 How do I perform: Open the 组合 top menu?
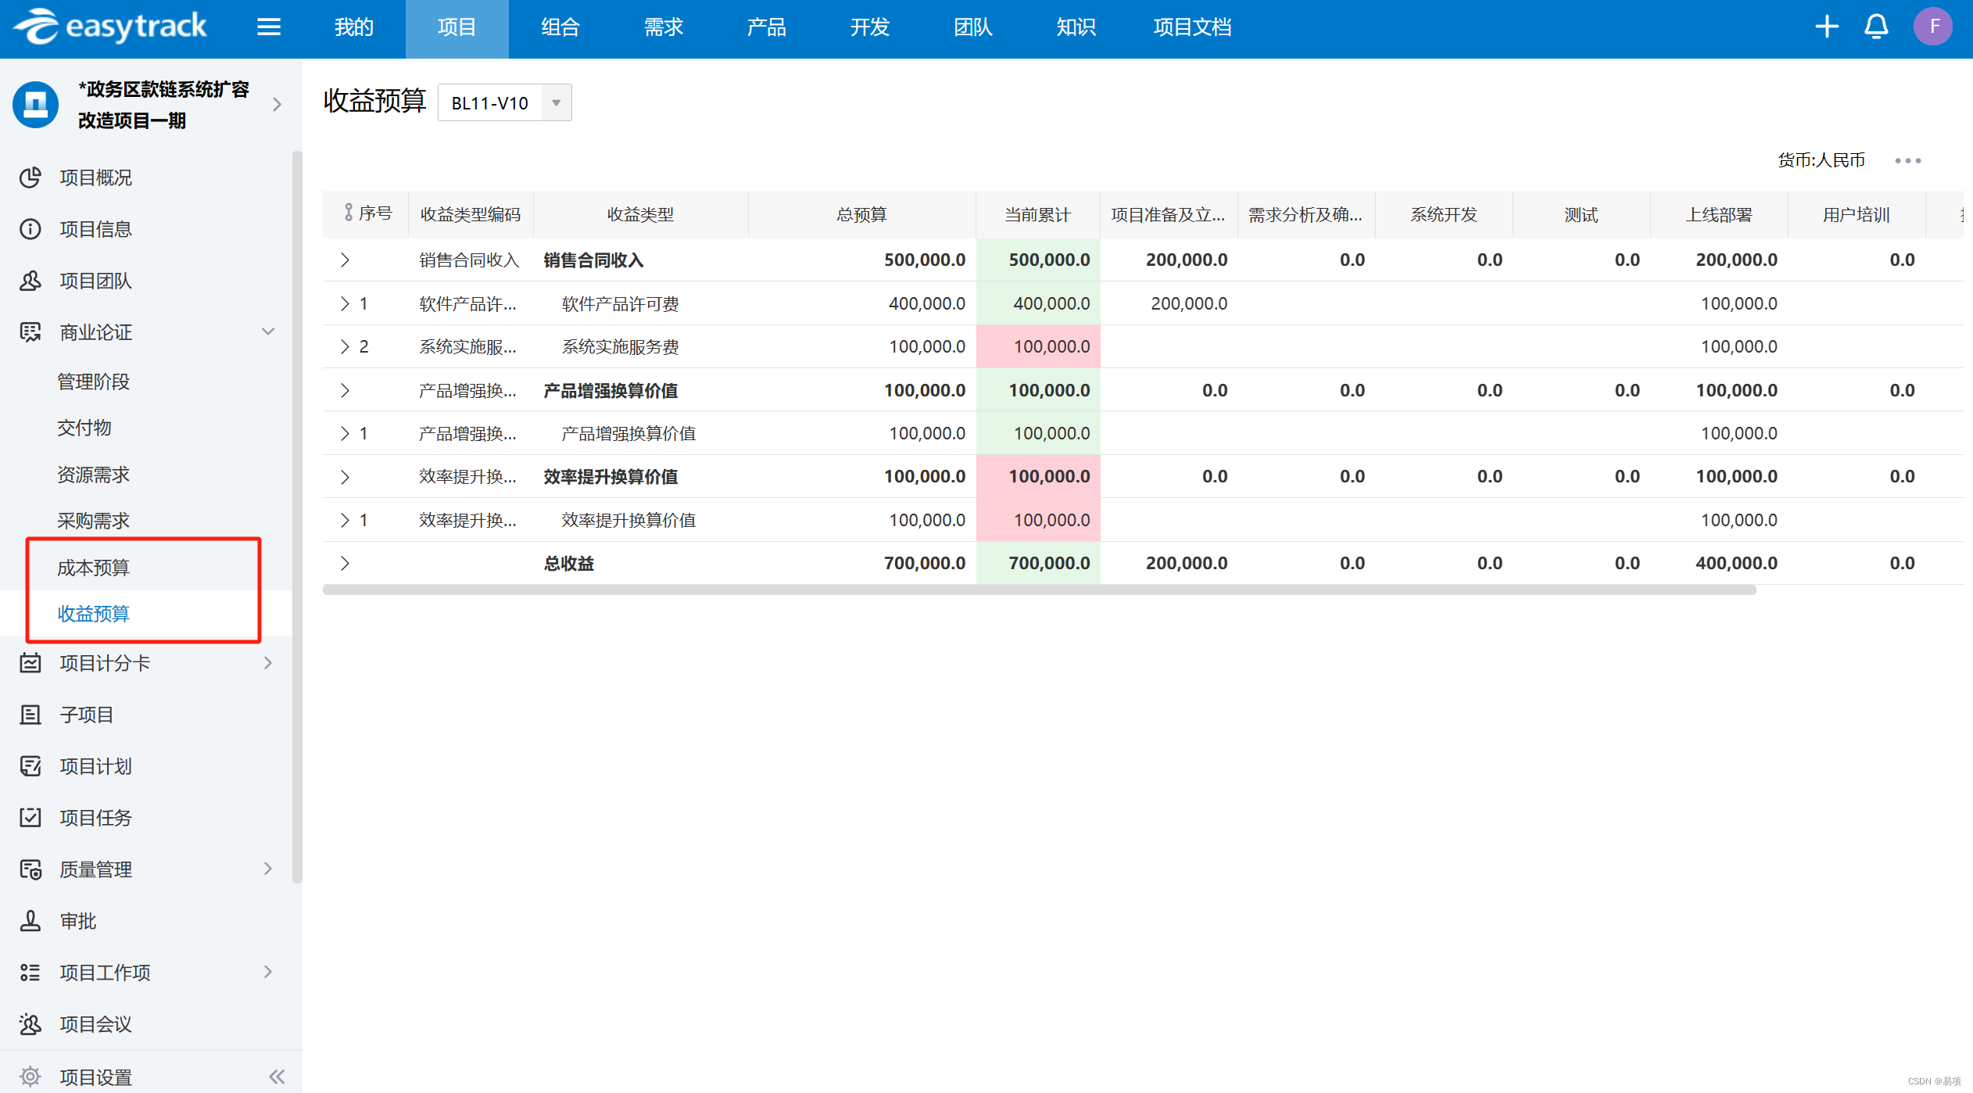pyautogui.click(x=560, y=27)
